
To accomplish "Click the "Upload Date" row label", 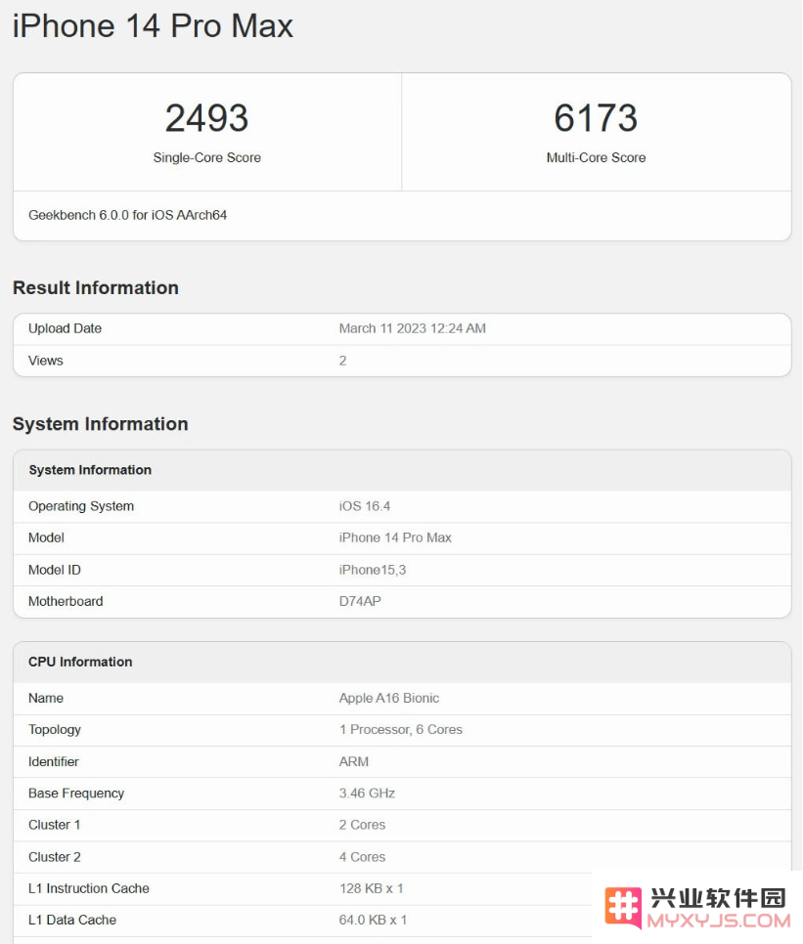I will coord(66,328).
